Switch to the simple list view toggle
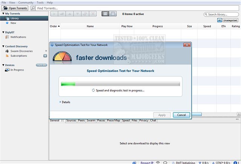The height and width of the screenshot is (164, 241). [105, 14]
